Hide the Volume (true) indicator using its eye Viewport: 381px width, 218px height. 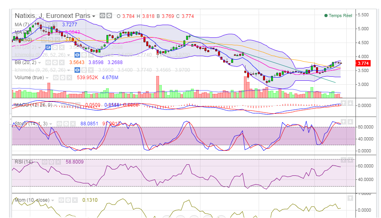pos(56,77)
